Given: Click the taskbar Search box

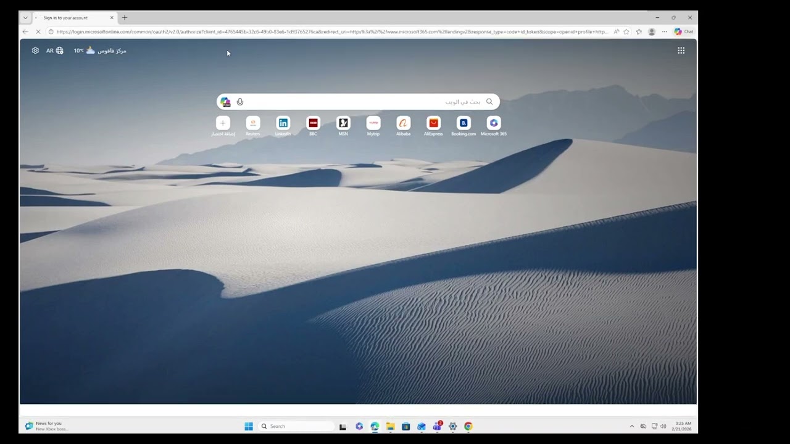Looking at the screenshot, I should (296, 426).
